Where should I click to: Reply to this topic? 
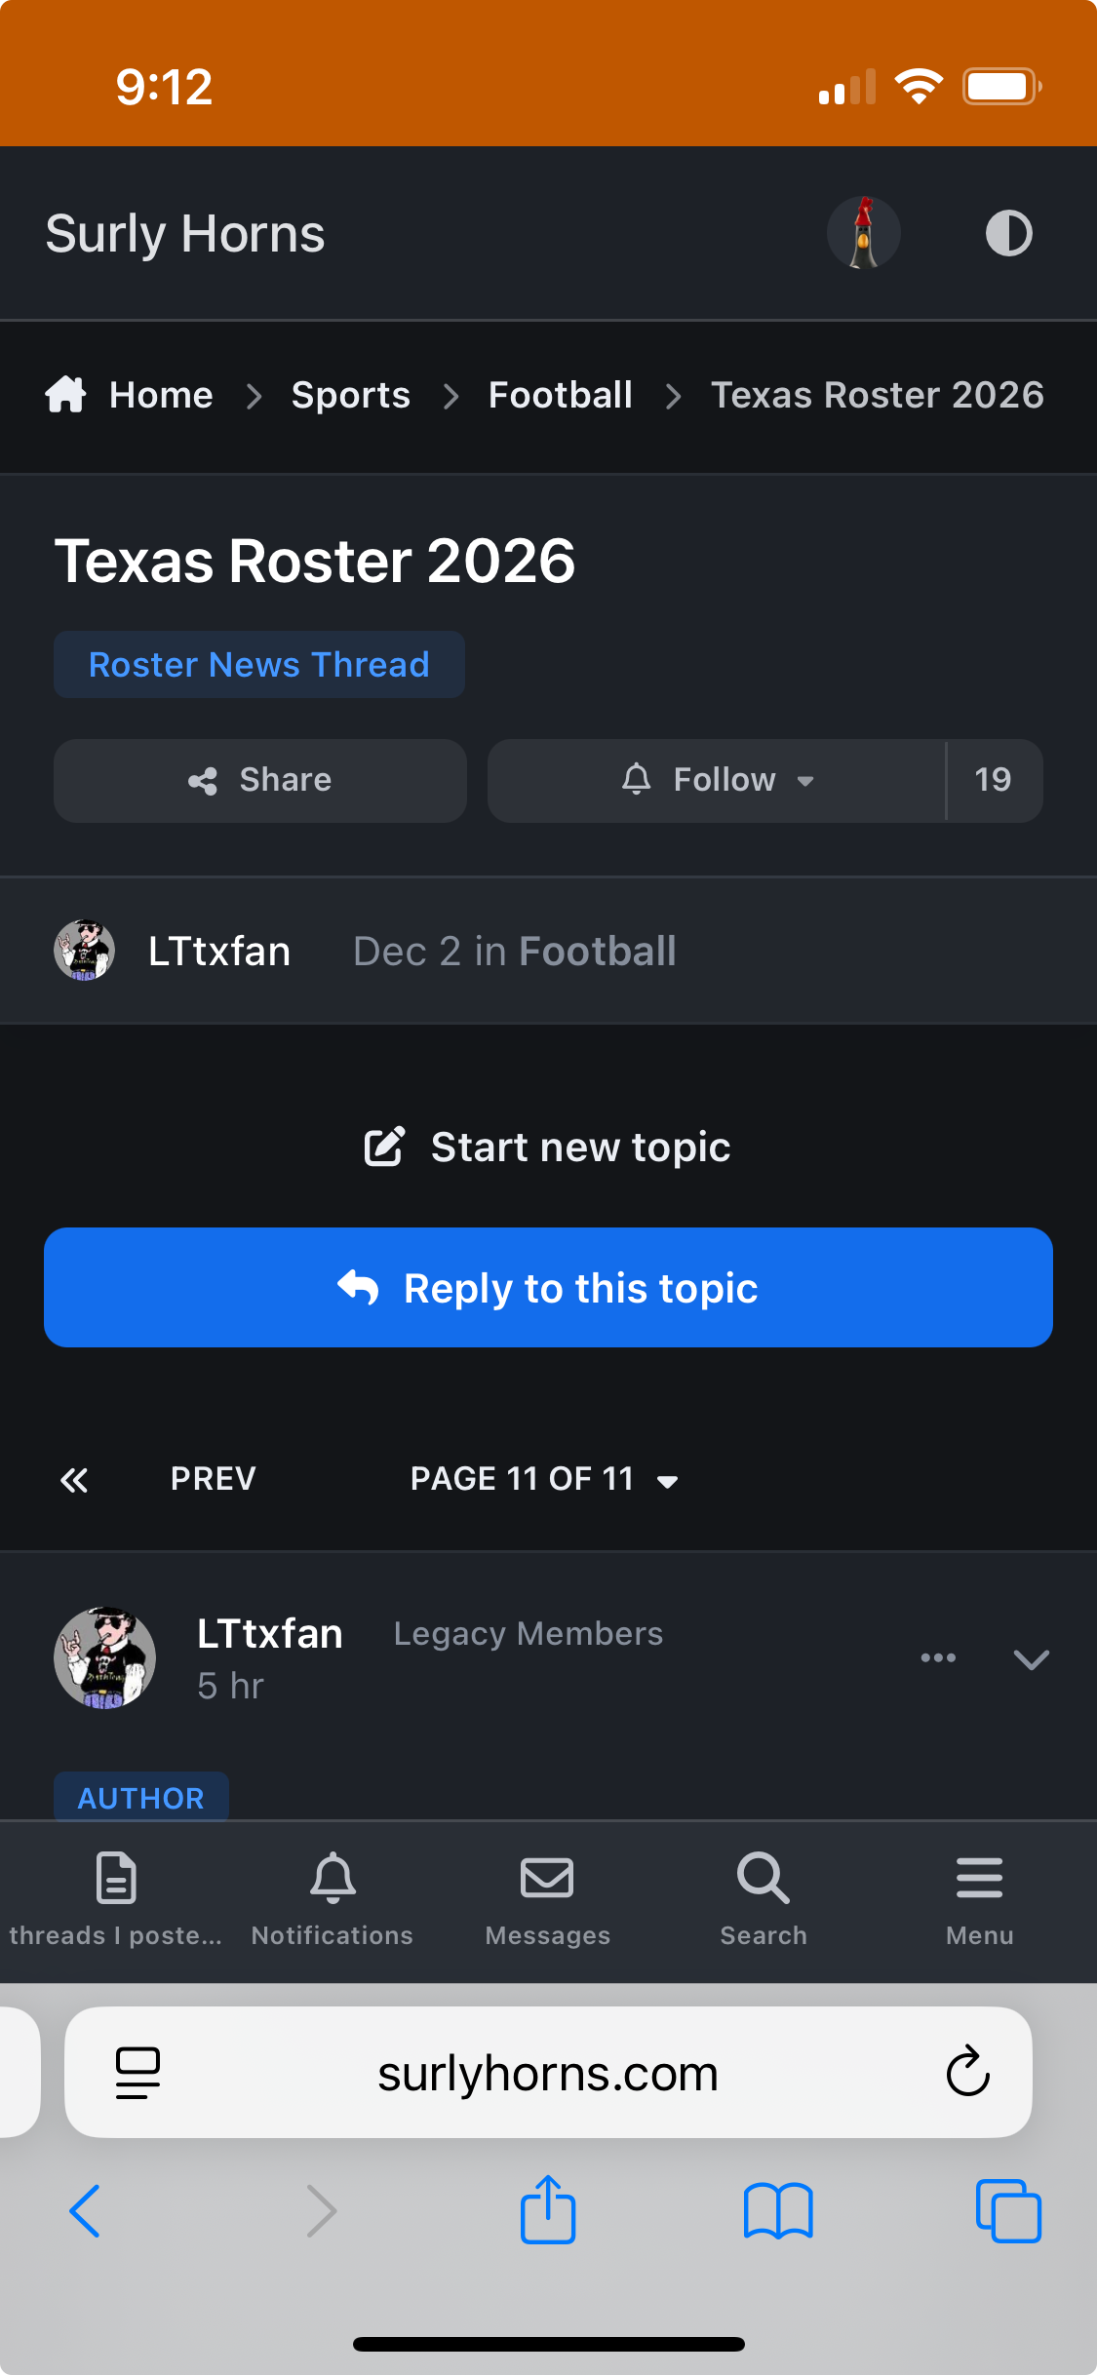(x=548, y=1288)
